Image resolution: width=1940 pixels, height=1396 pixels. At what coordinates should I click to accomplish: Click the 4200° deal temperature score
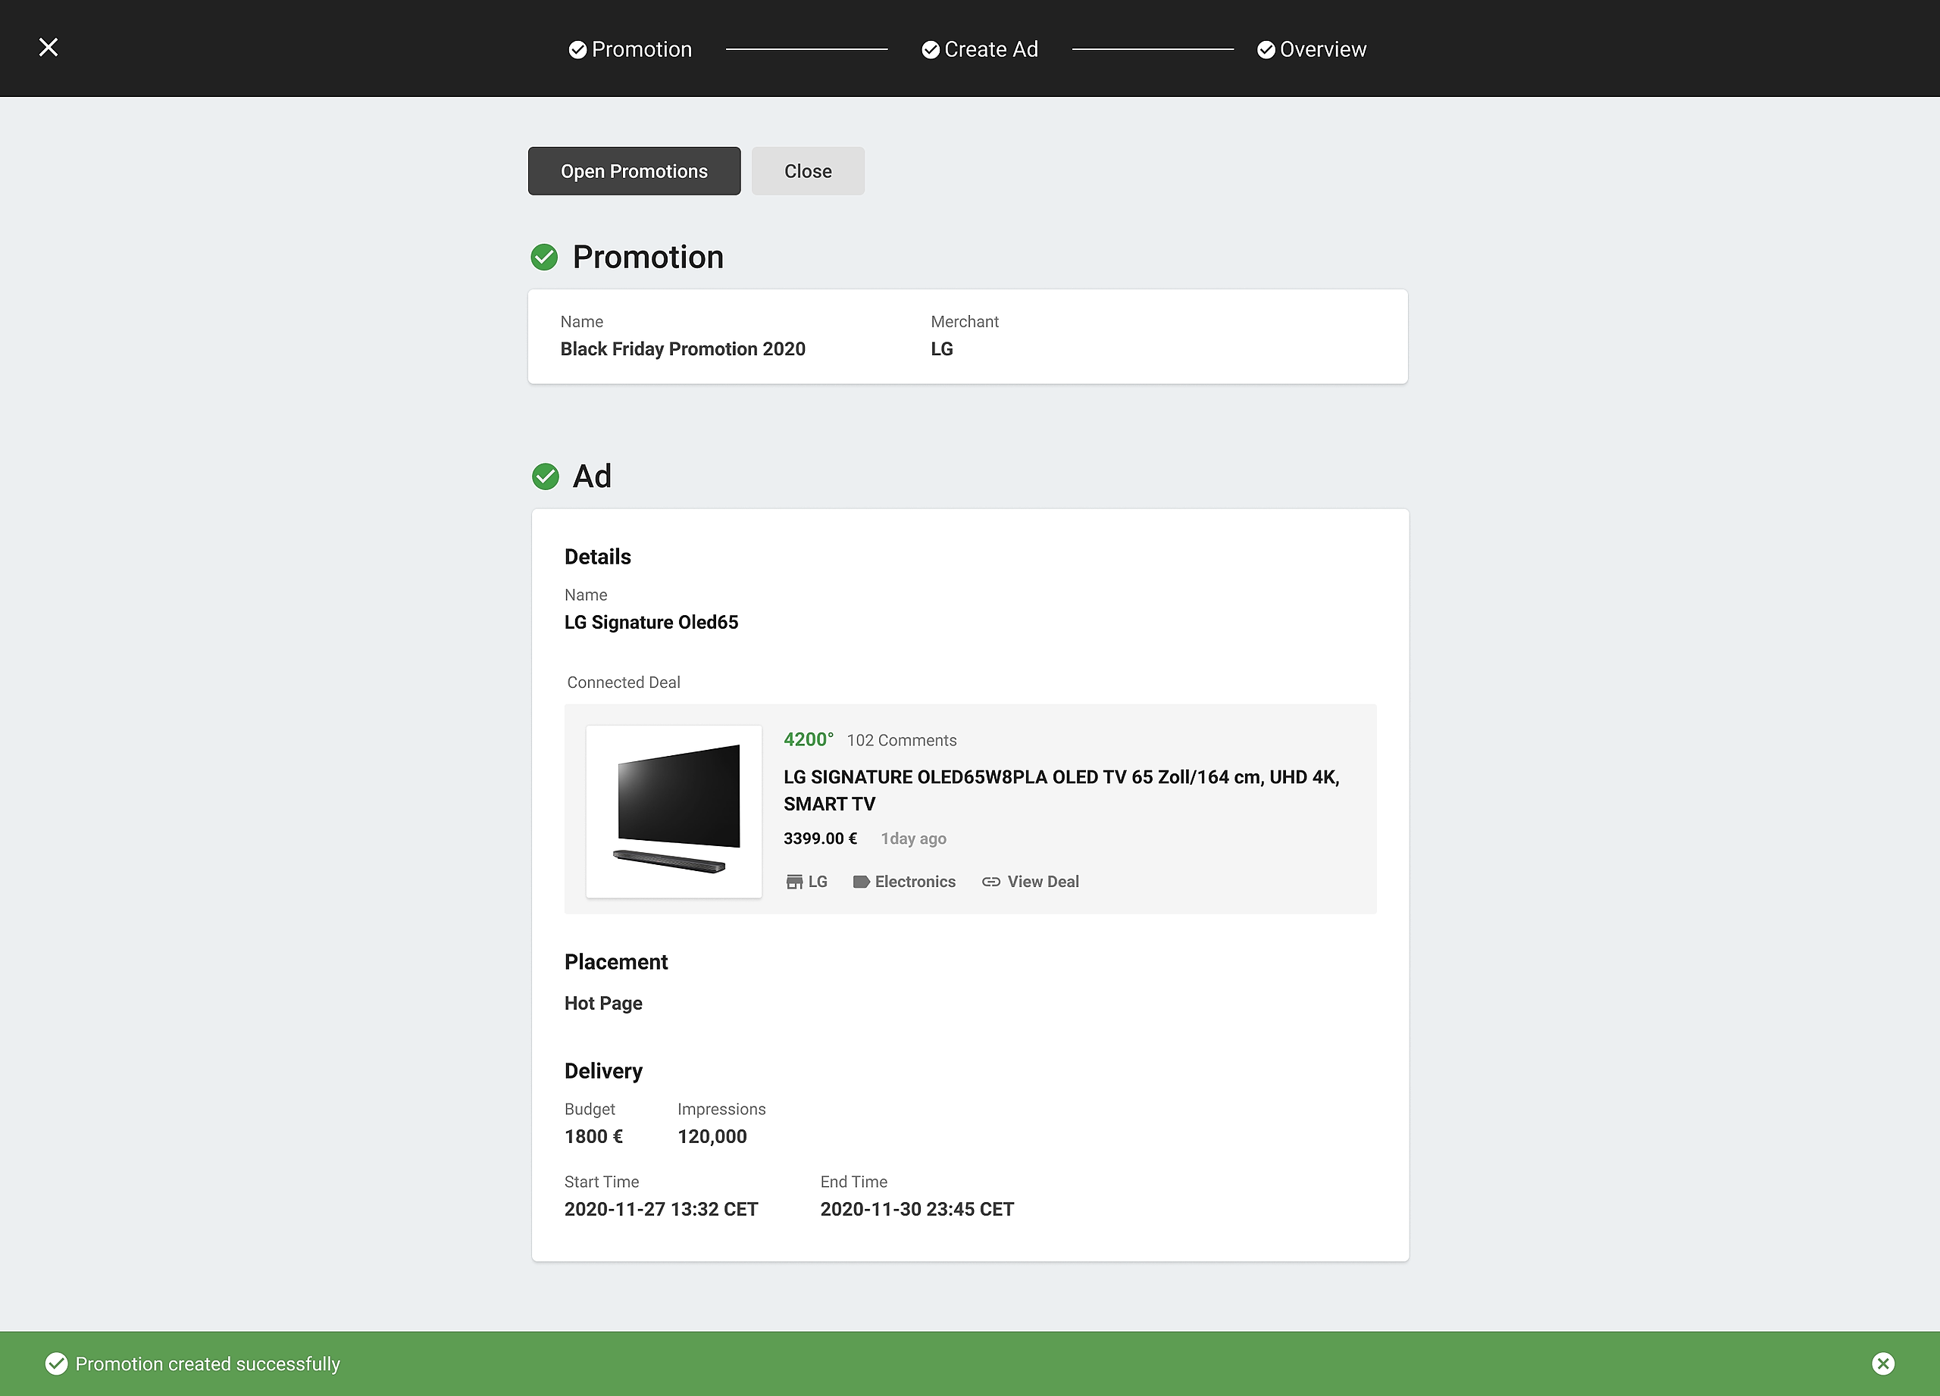coord(809,739)
